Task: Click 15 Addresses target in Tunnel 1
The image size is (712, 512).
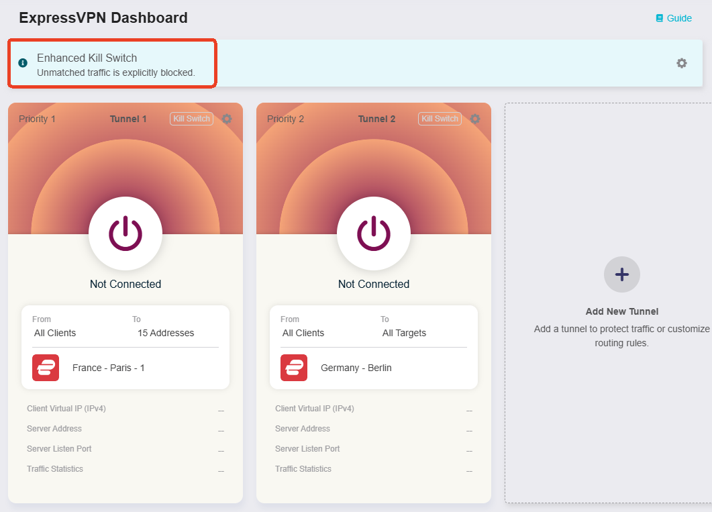Action: pos(166,333)
